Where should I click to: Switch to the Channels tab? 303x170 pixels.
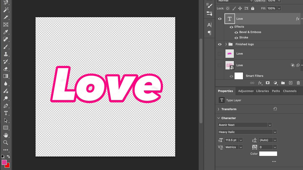tap(290, 91)
